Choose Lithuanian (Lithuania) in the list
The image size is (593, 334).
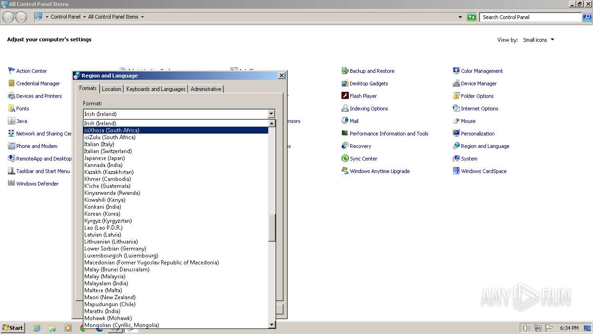tap(176, 242)
